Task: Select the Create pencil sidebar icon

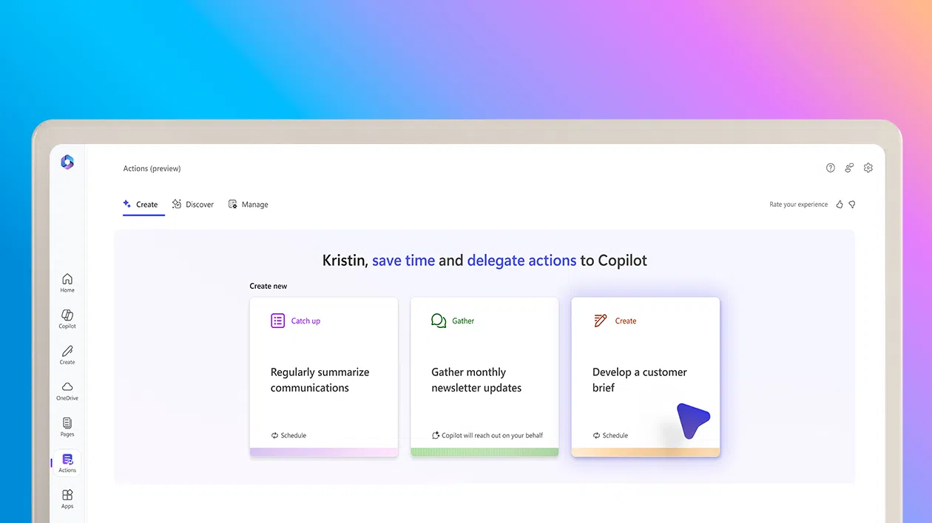Action: point(67,355)
